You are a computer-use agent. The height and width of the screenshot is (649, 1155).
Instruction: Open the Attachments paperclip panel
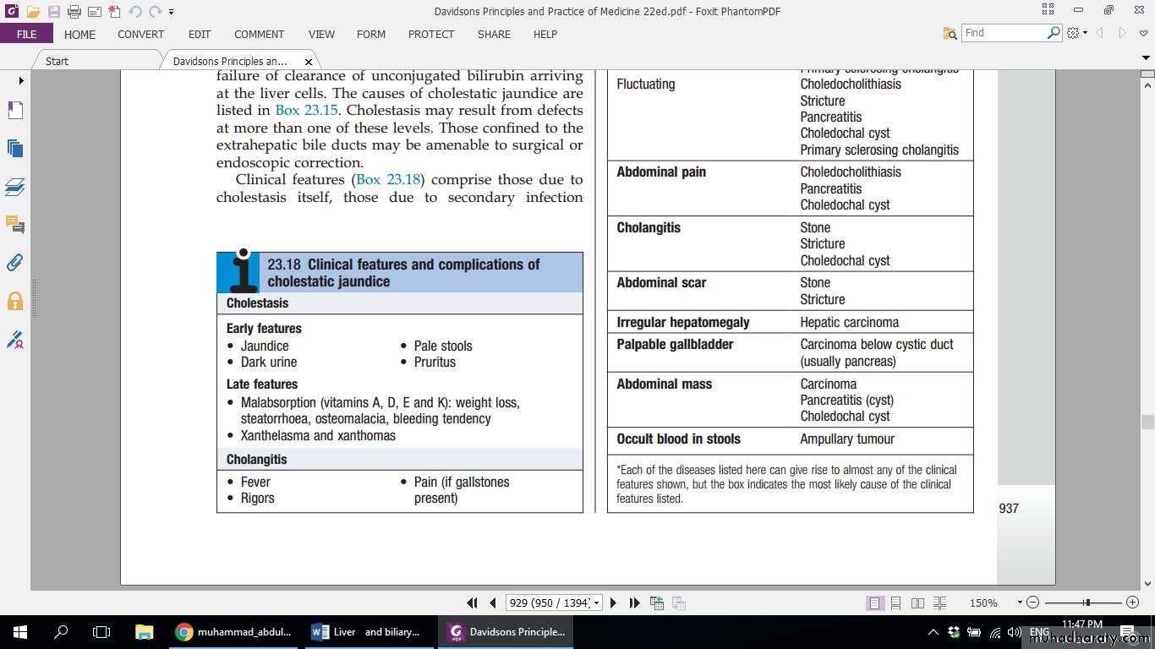click(x=14, y=262)
